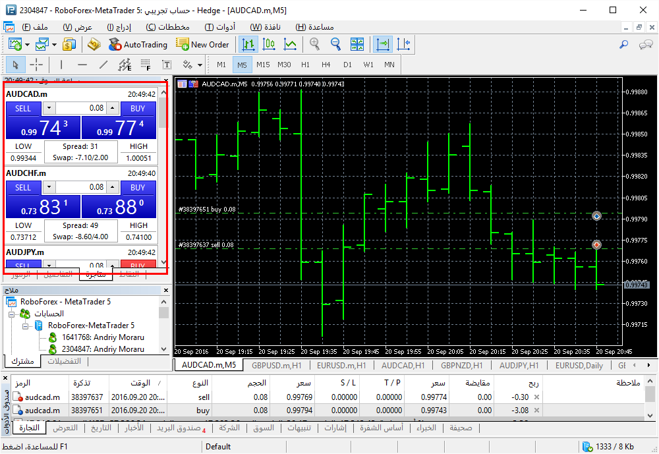Open AUDCHF.m volume dropdown
The width and height of the screenshot is (659, 454).
[x=49, y=187]
